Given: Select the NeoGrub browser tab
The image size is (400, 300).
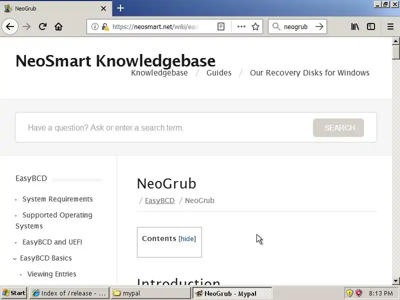Looking at the screenshot, I should click(56, 8).
